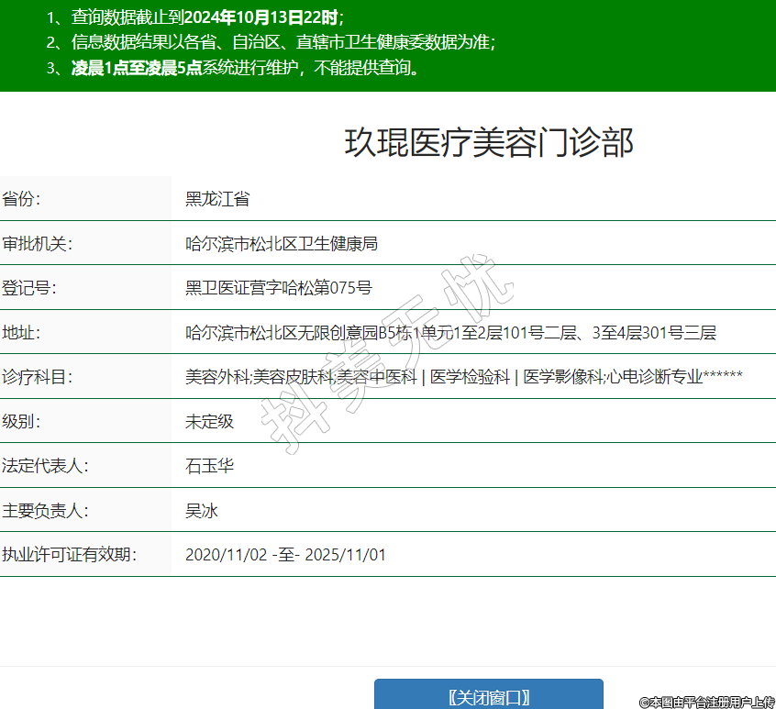Viewport: 776px width, 709px height.
Task: Click the clinic title 玫瑰医疗美容门诊部
Action: coord(488,143)
